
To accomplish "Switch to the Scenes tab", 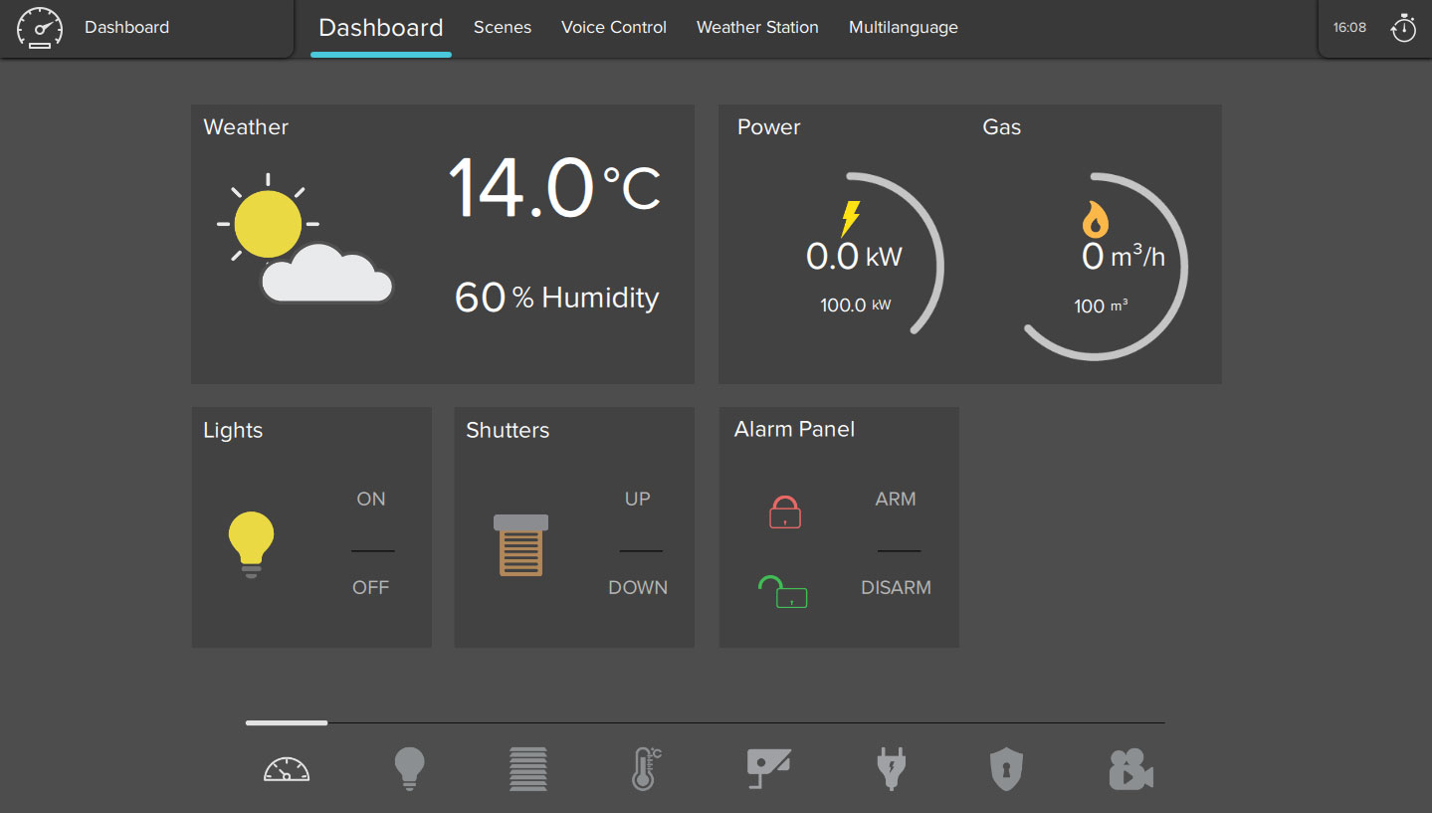I will tap(503, 28).
